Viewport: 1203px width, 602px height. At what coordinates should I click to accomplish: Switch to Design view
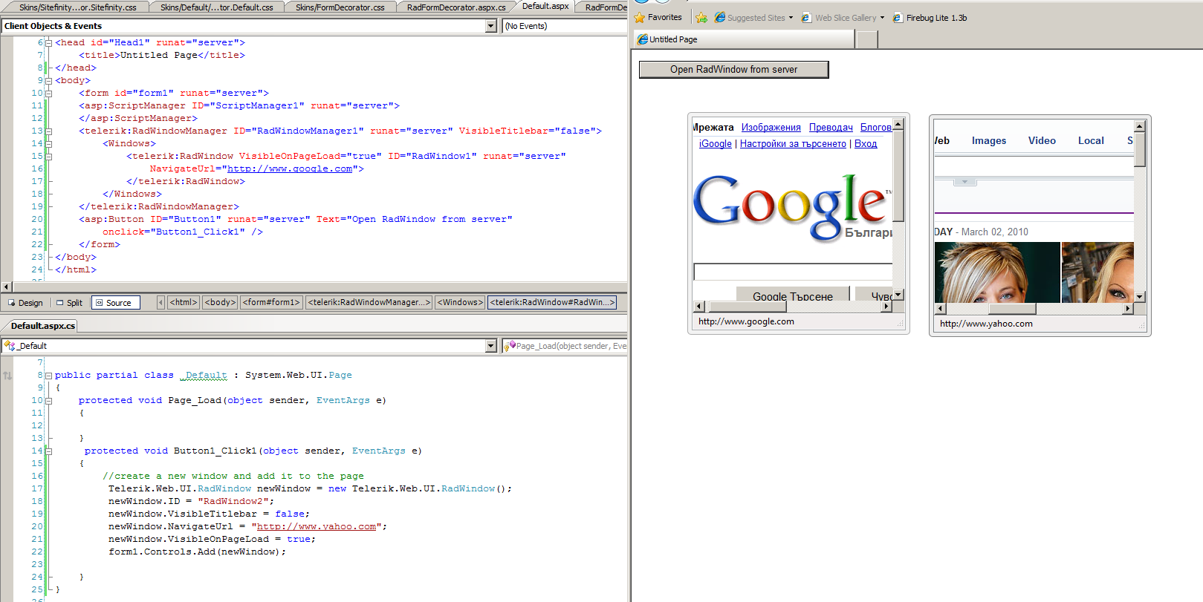coord(25,303)
